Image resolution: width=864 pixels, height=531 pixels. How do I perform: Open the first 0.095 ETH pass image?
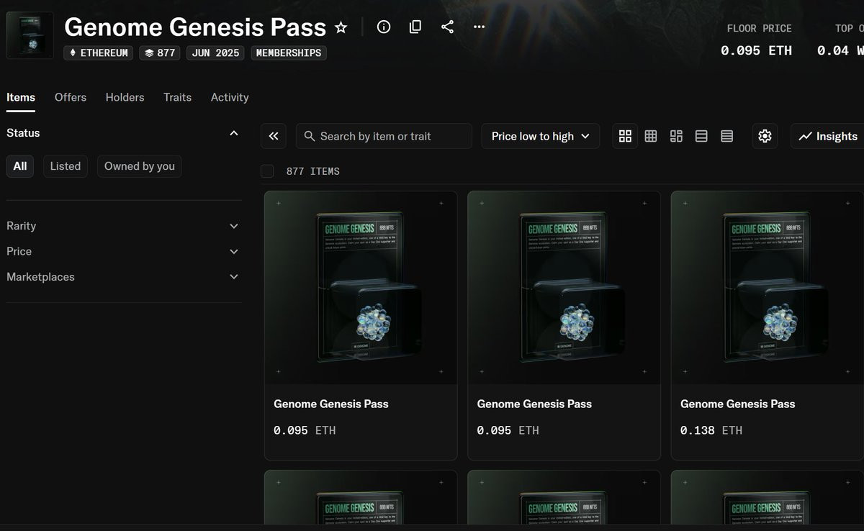(361, 287)
